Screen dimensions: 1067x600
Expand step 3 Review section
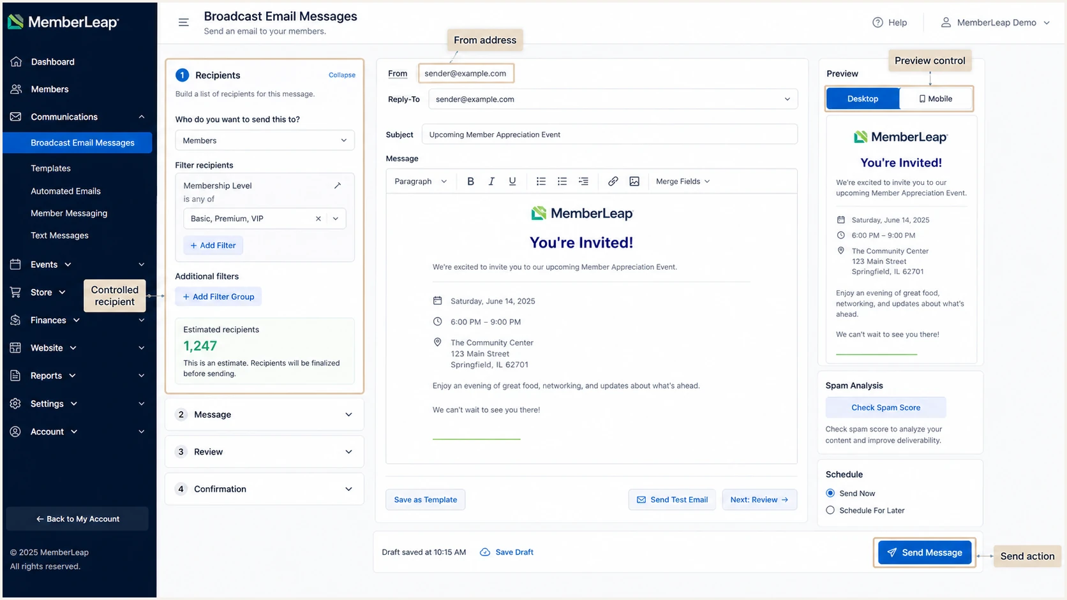point(264,452)
